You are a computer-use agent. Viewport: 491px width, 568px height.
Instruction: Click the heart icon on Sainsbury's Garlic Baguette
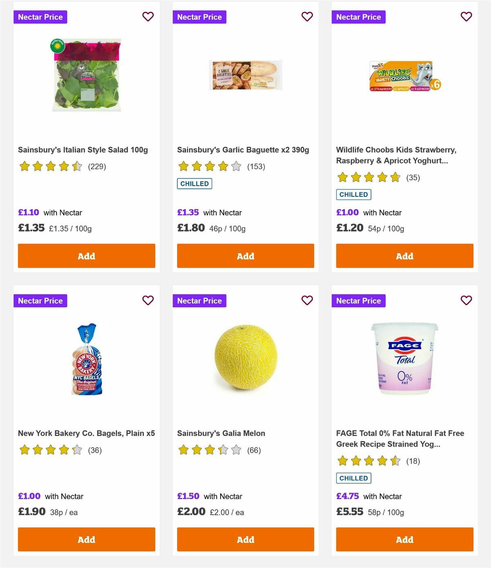[x=307, y=17]
